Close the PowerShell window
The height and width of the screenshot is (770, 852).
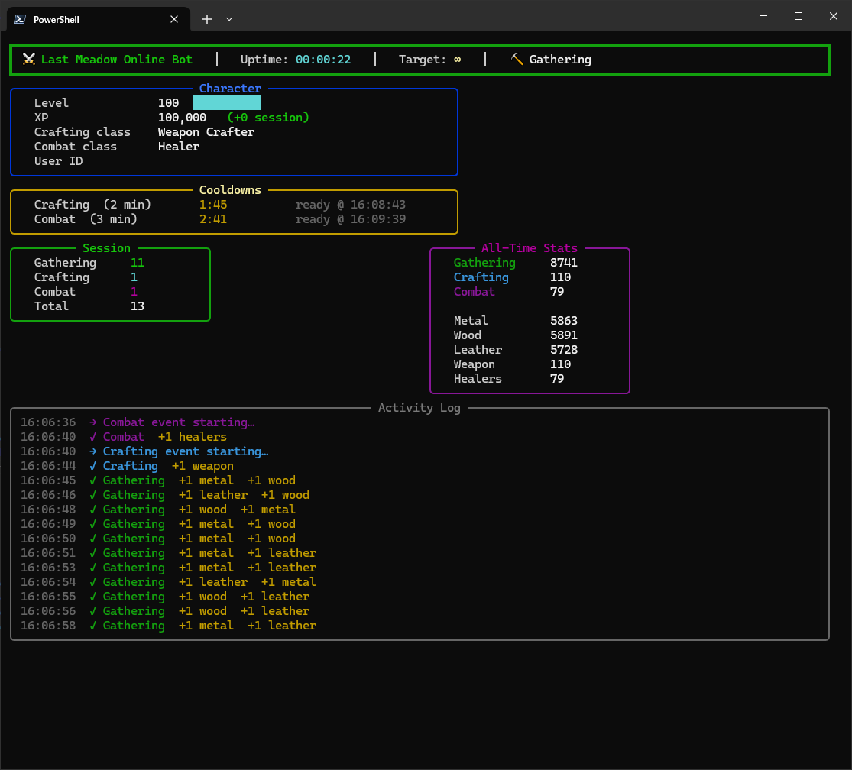click(834, 16)
